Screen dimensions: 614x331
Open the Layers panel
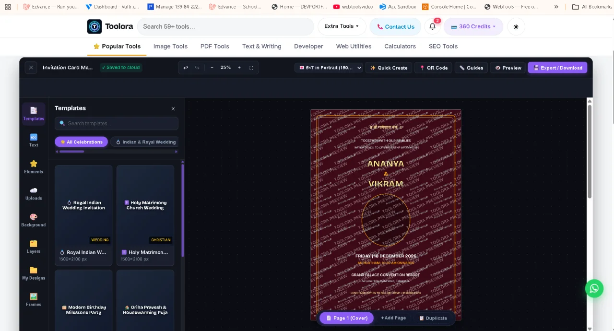coord(34,247)
